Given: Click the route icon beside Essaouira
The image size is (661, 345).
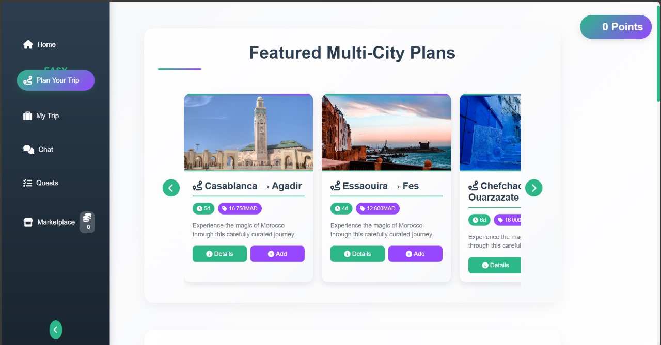Looking at the screenshot, I should click(x=335, y=186).
